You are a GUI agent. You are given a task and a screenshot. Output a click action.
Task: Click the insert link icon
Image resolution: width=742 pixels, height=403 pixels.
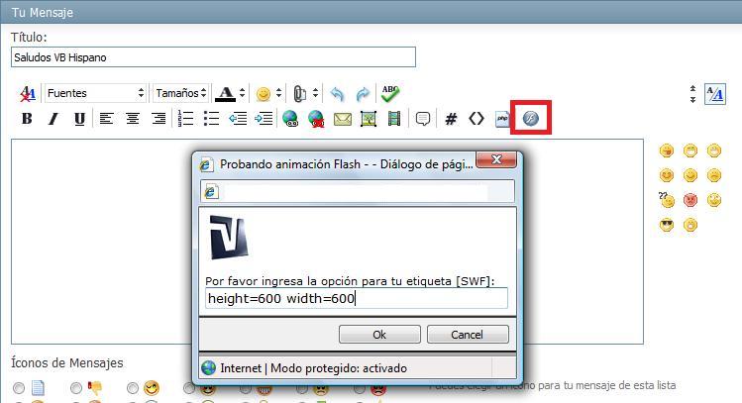[x=290, y=119]
